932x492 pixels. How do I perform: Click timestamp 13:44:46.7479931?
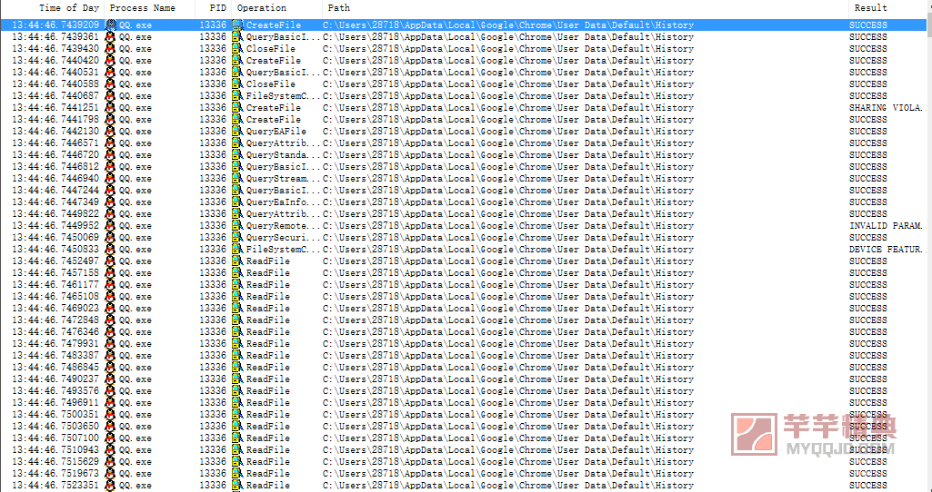coord(55,344)
